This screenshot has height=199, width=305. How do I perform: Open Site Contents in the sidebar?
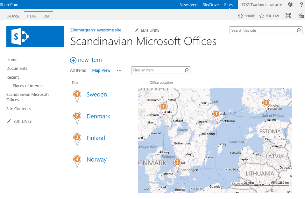(18, 109)
